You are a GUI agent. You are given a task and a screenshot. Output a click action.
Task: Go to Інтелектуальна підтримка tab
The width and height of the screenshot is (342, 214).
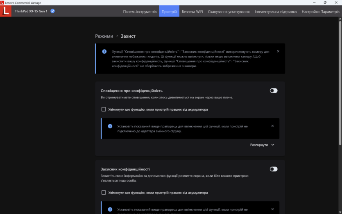(276, 11)
